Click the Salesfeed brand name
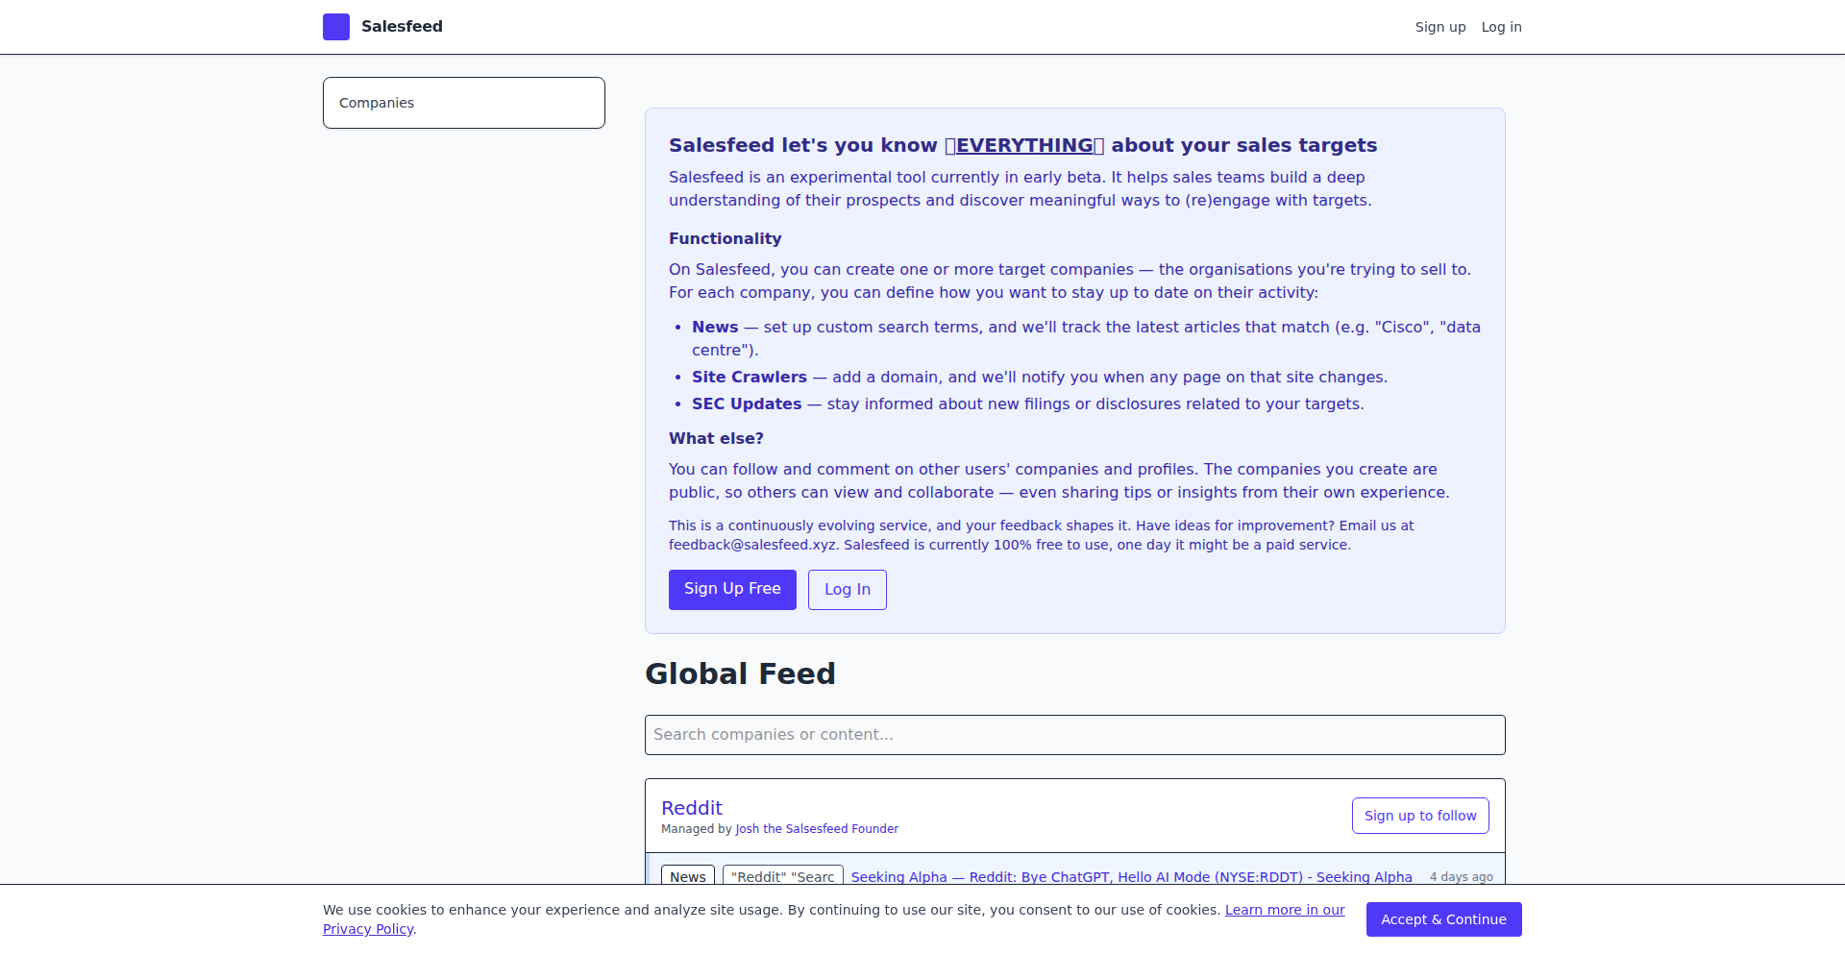This screenshot has width=1845, height=954. [402, 27]
